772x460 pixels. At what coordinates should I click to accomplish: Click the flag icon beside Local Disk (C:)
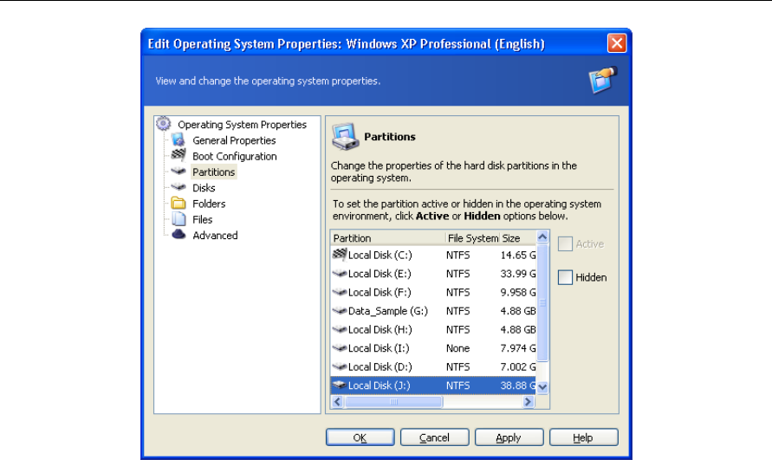[x=340, y=254]
